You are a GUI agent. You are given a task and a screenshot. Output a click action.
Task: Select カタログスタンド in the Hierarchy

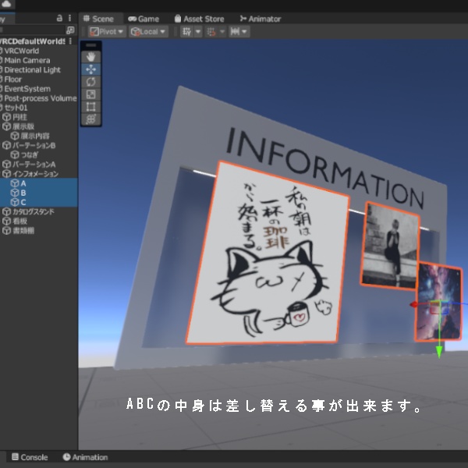pos(39,211)
